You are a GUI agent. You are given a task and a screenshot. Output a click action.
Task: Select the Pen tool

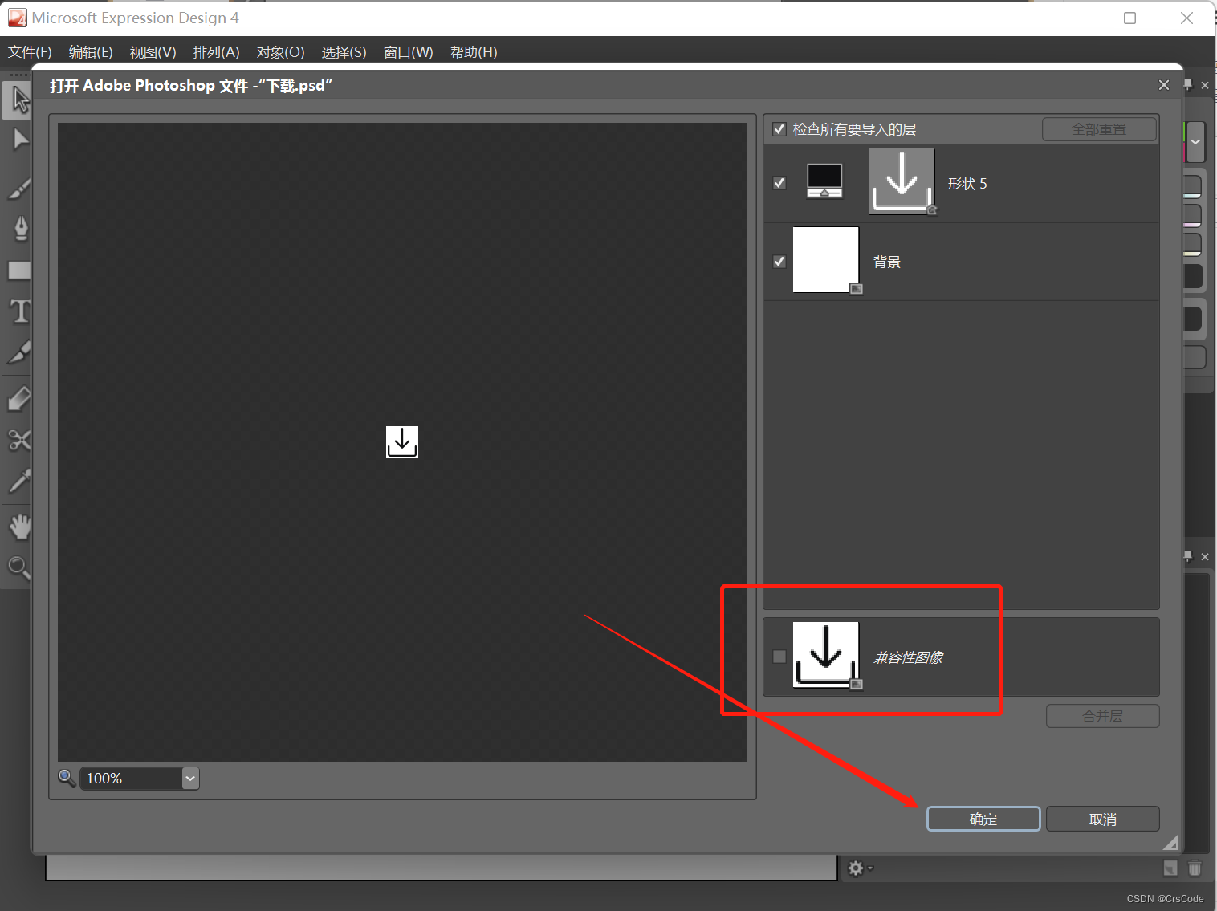(21, 228)
